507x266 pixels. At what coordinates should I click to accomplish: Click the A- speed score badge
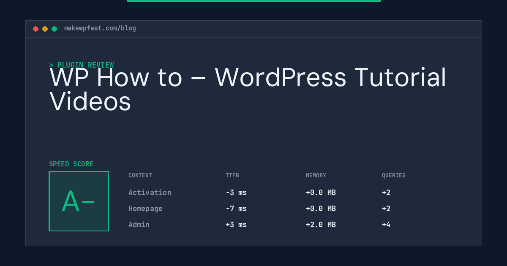(79, 201)
